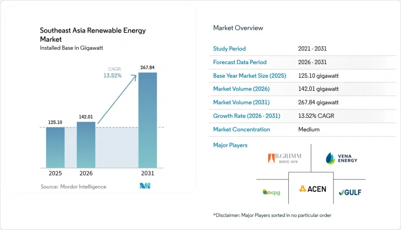The width and height of the screenshot is (401, 230).
Task: Click the '13.52% CAGR' table value
Action: coord(316,116)
